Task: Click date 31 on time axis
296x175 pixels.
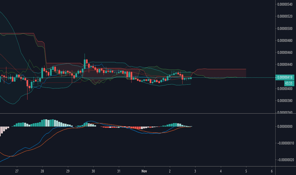Action: tap(119, 171)
